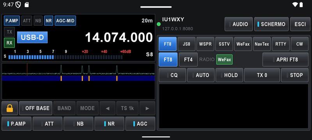Select the FT8 sub-mode button in the second row
This screenshot has height=140, width=312.
(x=168, y=59)
